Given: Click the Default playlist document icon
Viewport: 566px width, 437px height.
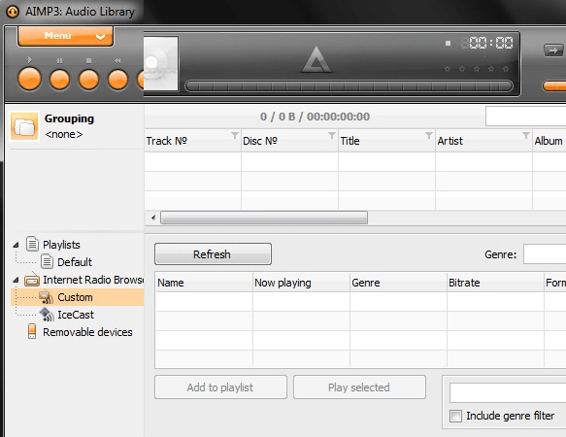Looking at the screenshot, I should click(47, 261).
